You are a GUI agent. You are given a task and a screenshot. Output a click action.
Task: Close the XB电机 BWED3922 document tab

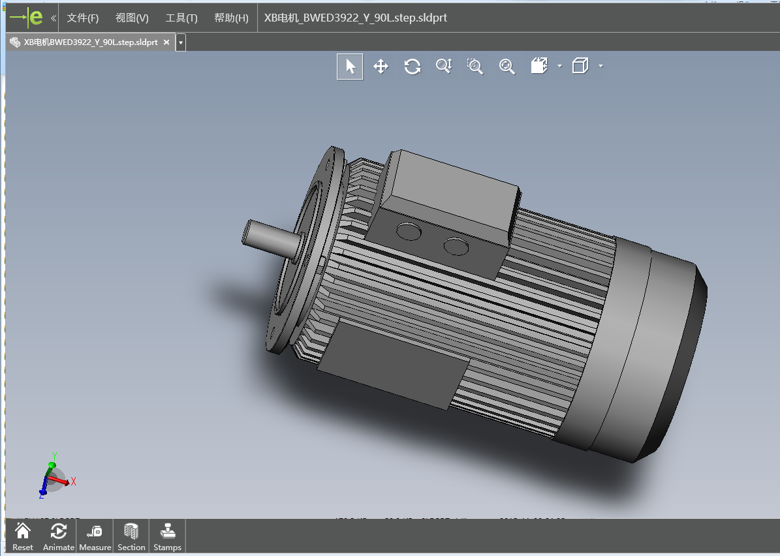click(x=166, y=42)
